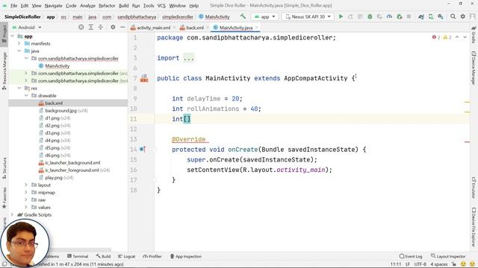Open the Nexus 5X API 30 device dropdown
The image size is (478, 268).
tap(308, 16)
